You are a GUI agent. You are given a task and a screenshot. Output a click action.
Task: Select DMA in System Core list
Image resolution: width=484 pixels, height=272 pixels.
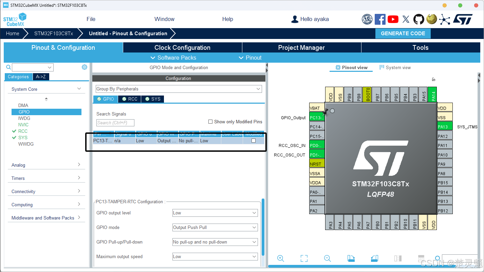[23, 105]
